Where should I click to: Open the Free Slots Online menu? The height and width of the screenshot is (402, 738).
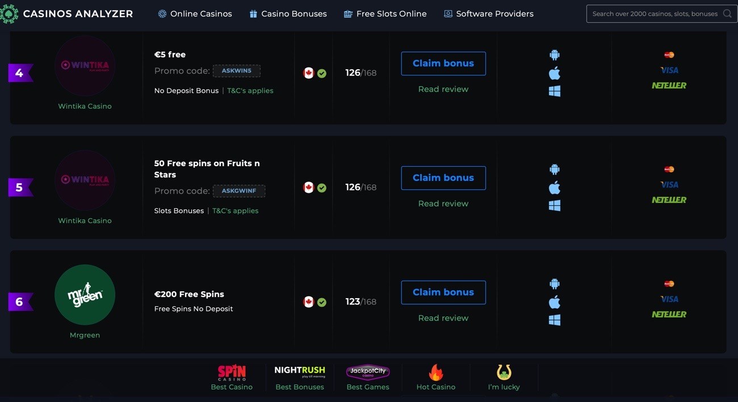(x=385, y=14)
